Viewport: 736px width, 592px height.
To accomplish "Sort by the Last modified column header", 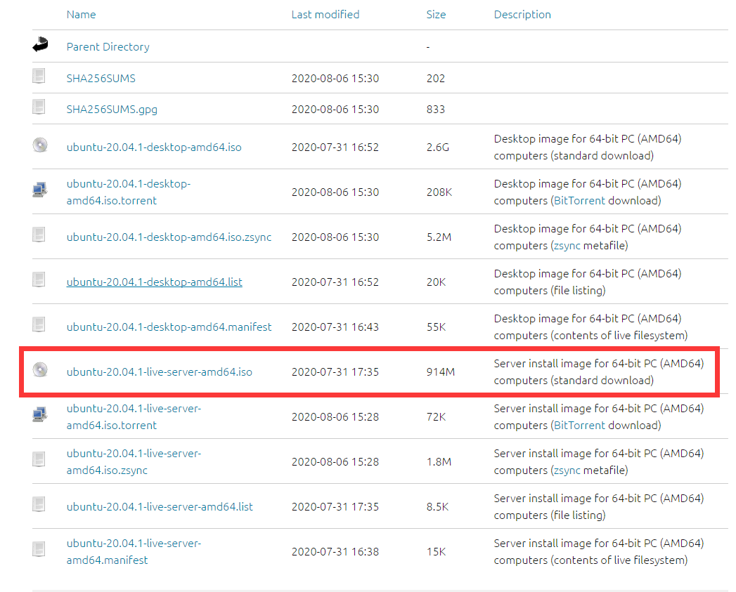I will 325,15.
